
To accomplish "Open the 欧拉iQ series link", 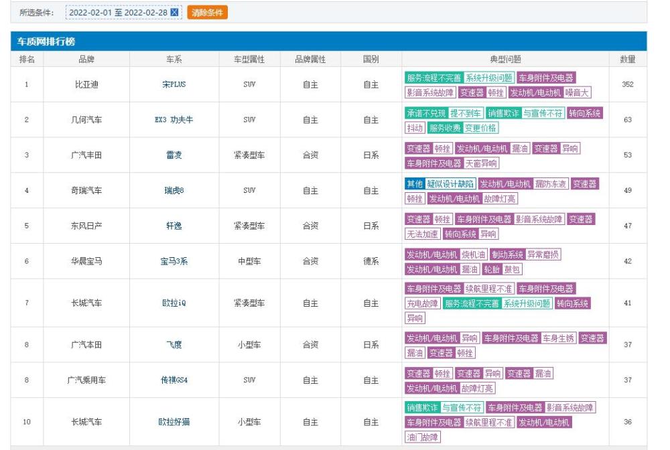I will click(x=174, y=303).
